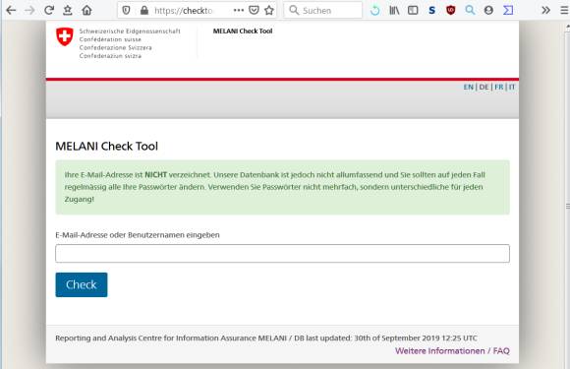
Task: Switch language to FR
Action: [x=499, y=87]
